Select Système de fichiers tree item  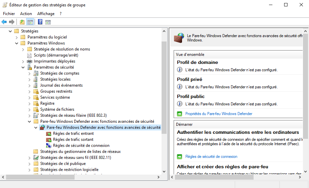pyautogui.click(x=57, y=109)
